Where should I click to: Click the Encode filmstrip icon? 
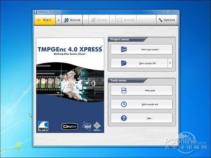coord(119,20)
